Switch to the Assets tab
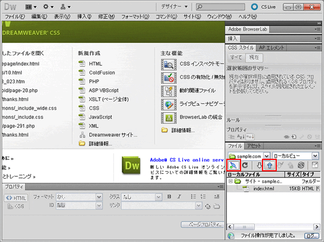324x242 pixels. click(254, 146)
